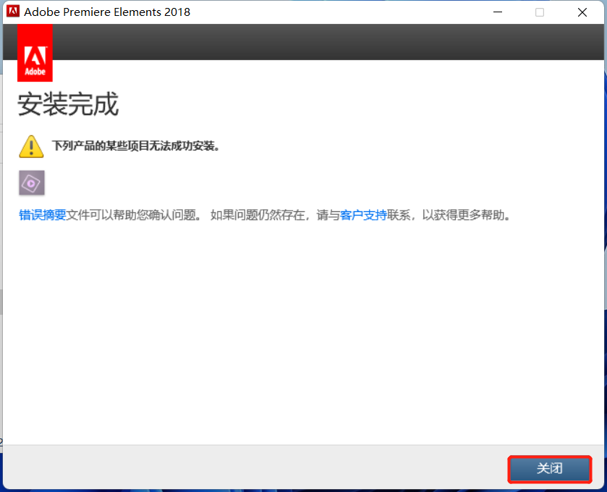Click the red Adobe logo in header
Viewport: 607px width, 492px height.
coord(35,53)
